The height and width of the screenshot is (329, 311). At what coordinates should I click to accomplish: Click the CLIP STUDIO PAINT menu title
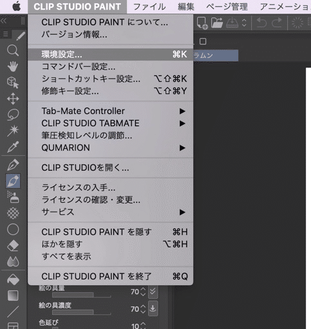77,6
